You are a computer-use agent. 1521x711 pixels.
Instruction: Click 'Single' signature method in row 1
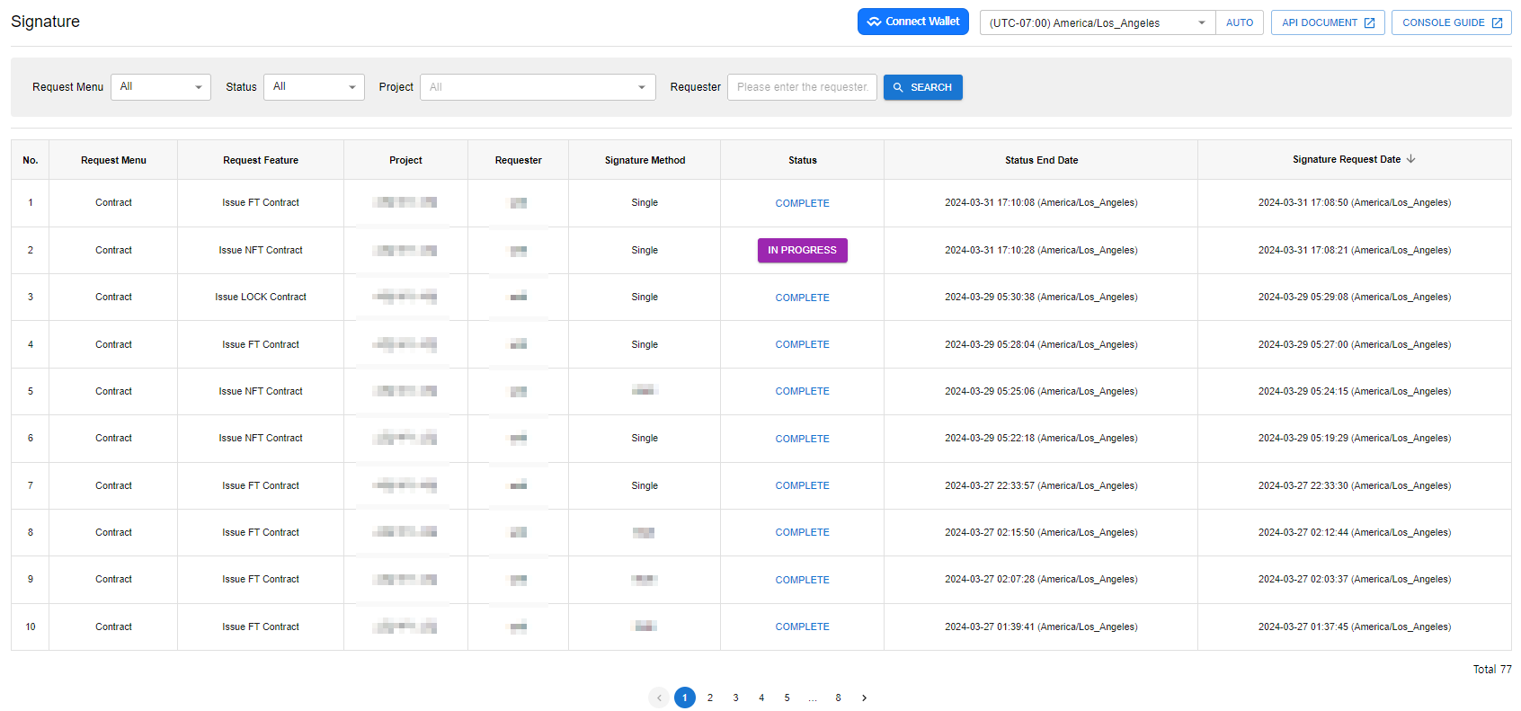point(645,202)
